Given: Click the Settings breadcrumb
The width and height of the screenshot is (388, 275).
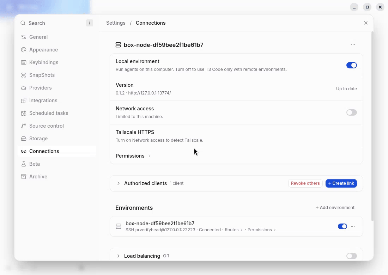Looking at the screenshot, I should 116,23.
